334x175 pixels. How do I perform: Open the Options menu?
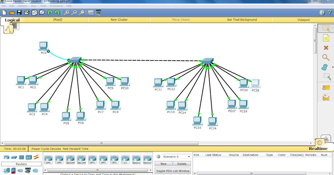click(x=23, y=6)
